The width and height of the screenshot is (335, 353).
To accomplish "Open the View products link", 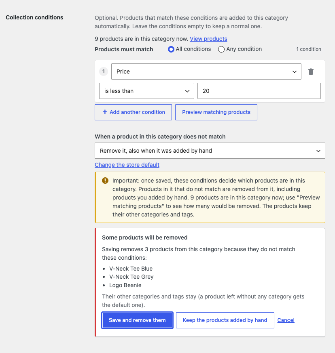I will tap(208, 39).
